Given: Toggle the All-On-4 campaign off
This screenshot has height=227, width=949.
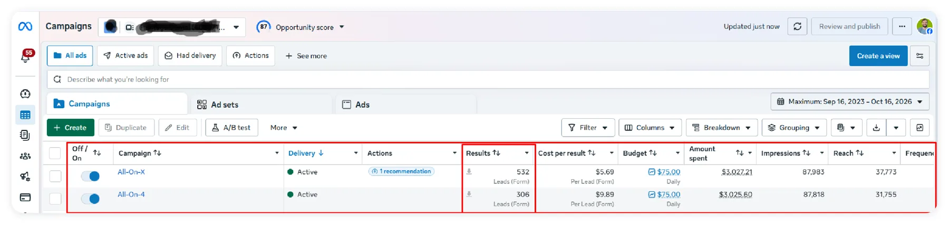Looking at the screenshot, I should click(x=91, y=199).
